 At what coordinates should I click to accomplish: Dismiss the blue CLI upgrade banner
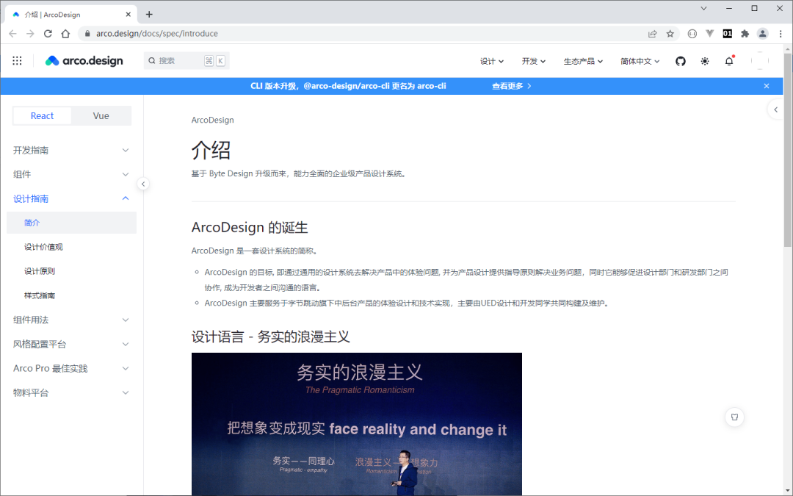point(767,86)
